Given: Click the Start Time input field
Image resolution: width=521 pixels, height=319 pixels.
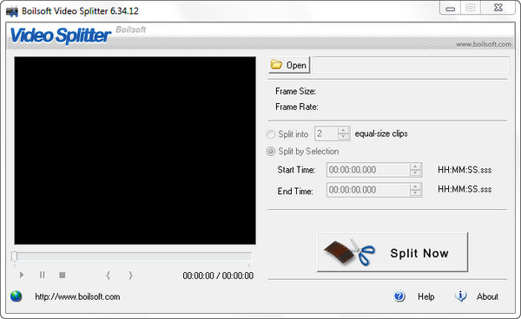Looking at the screenshot, I should (368, 170).
